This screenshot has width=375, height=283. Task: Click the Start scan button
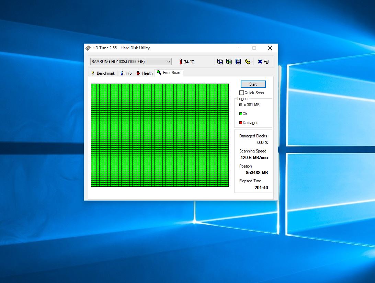pyautogui.click(x=253, y=84)
